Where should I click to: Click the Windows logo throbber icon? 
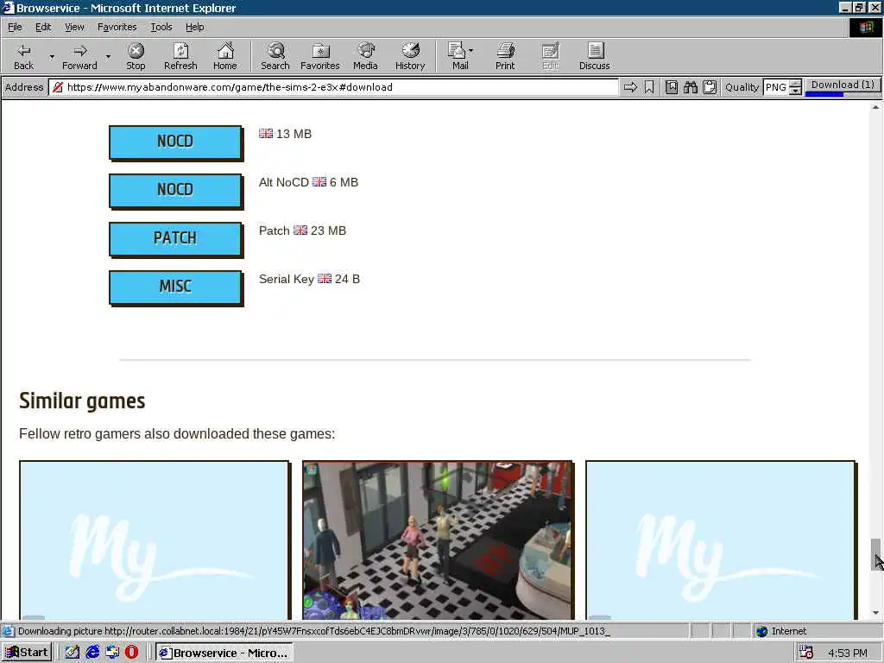coord(865,28)
